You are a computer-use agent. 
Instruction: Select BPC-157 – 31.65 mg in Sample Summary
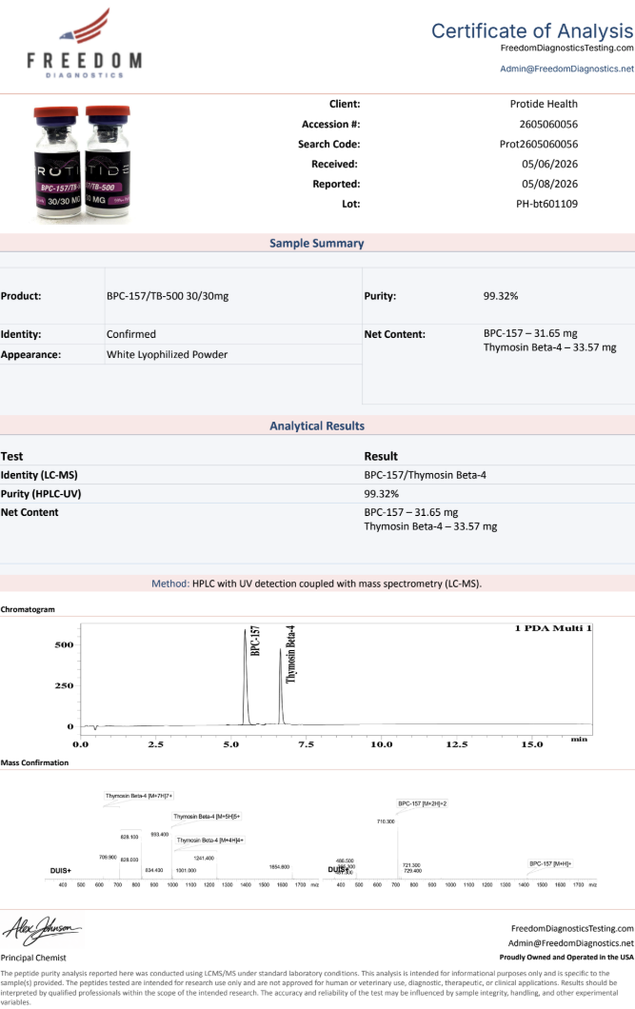[530, 333]
